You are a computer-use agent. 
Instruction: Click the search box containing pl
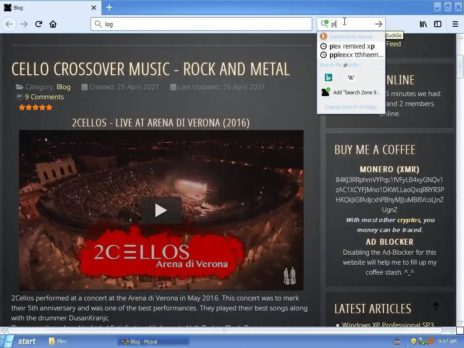click(x=351, y=24)
